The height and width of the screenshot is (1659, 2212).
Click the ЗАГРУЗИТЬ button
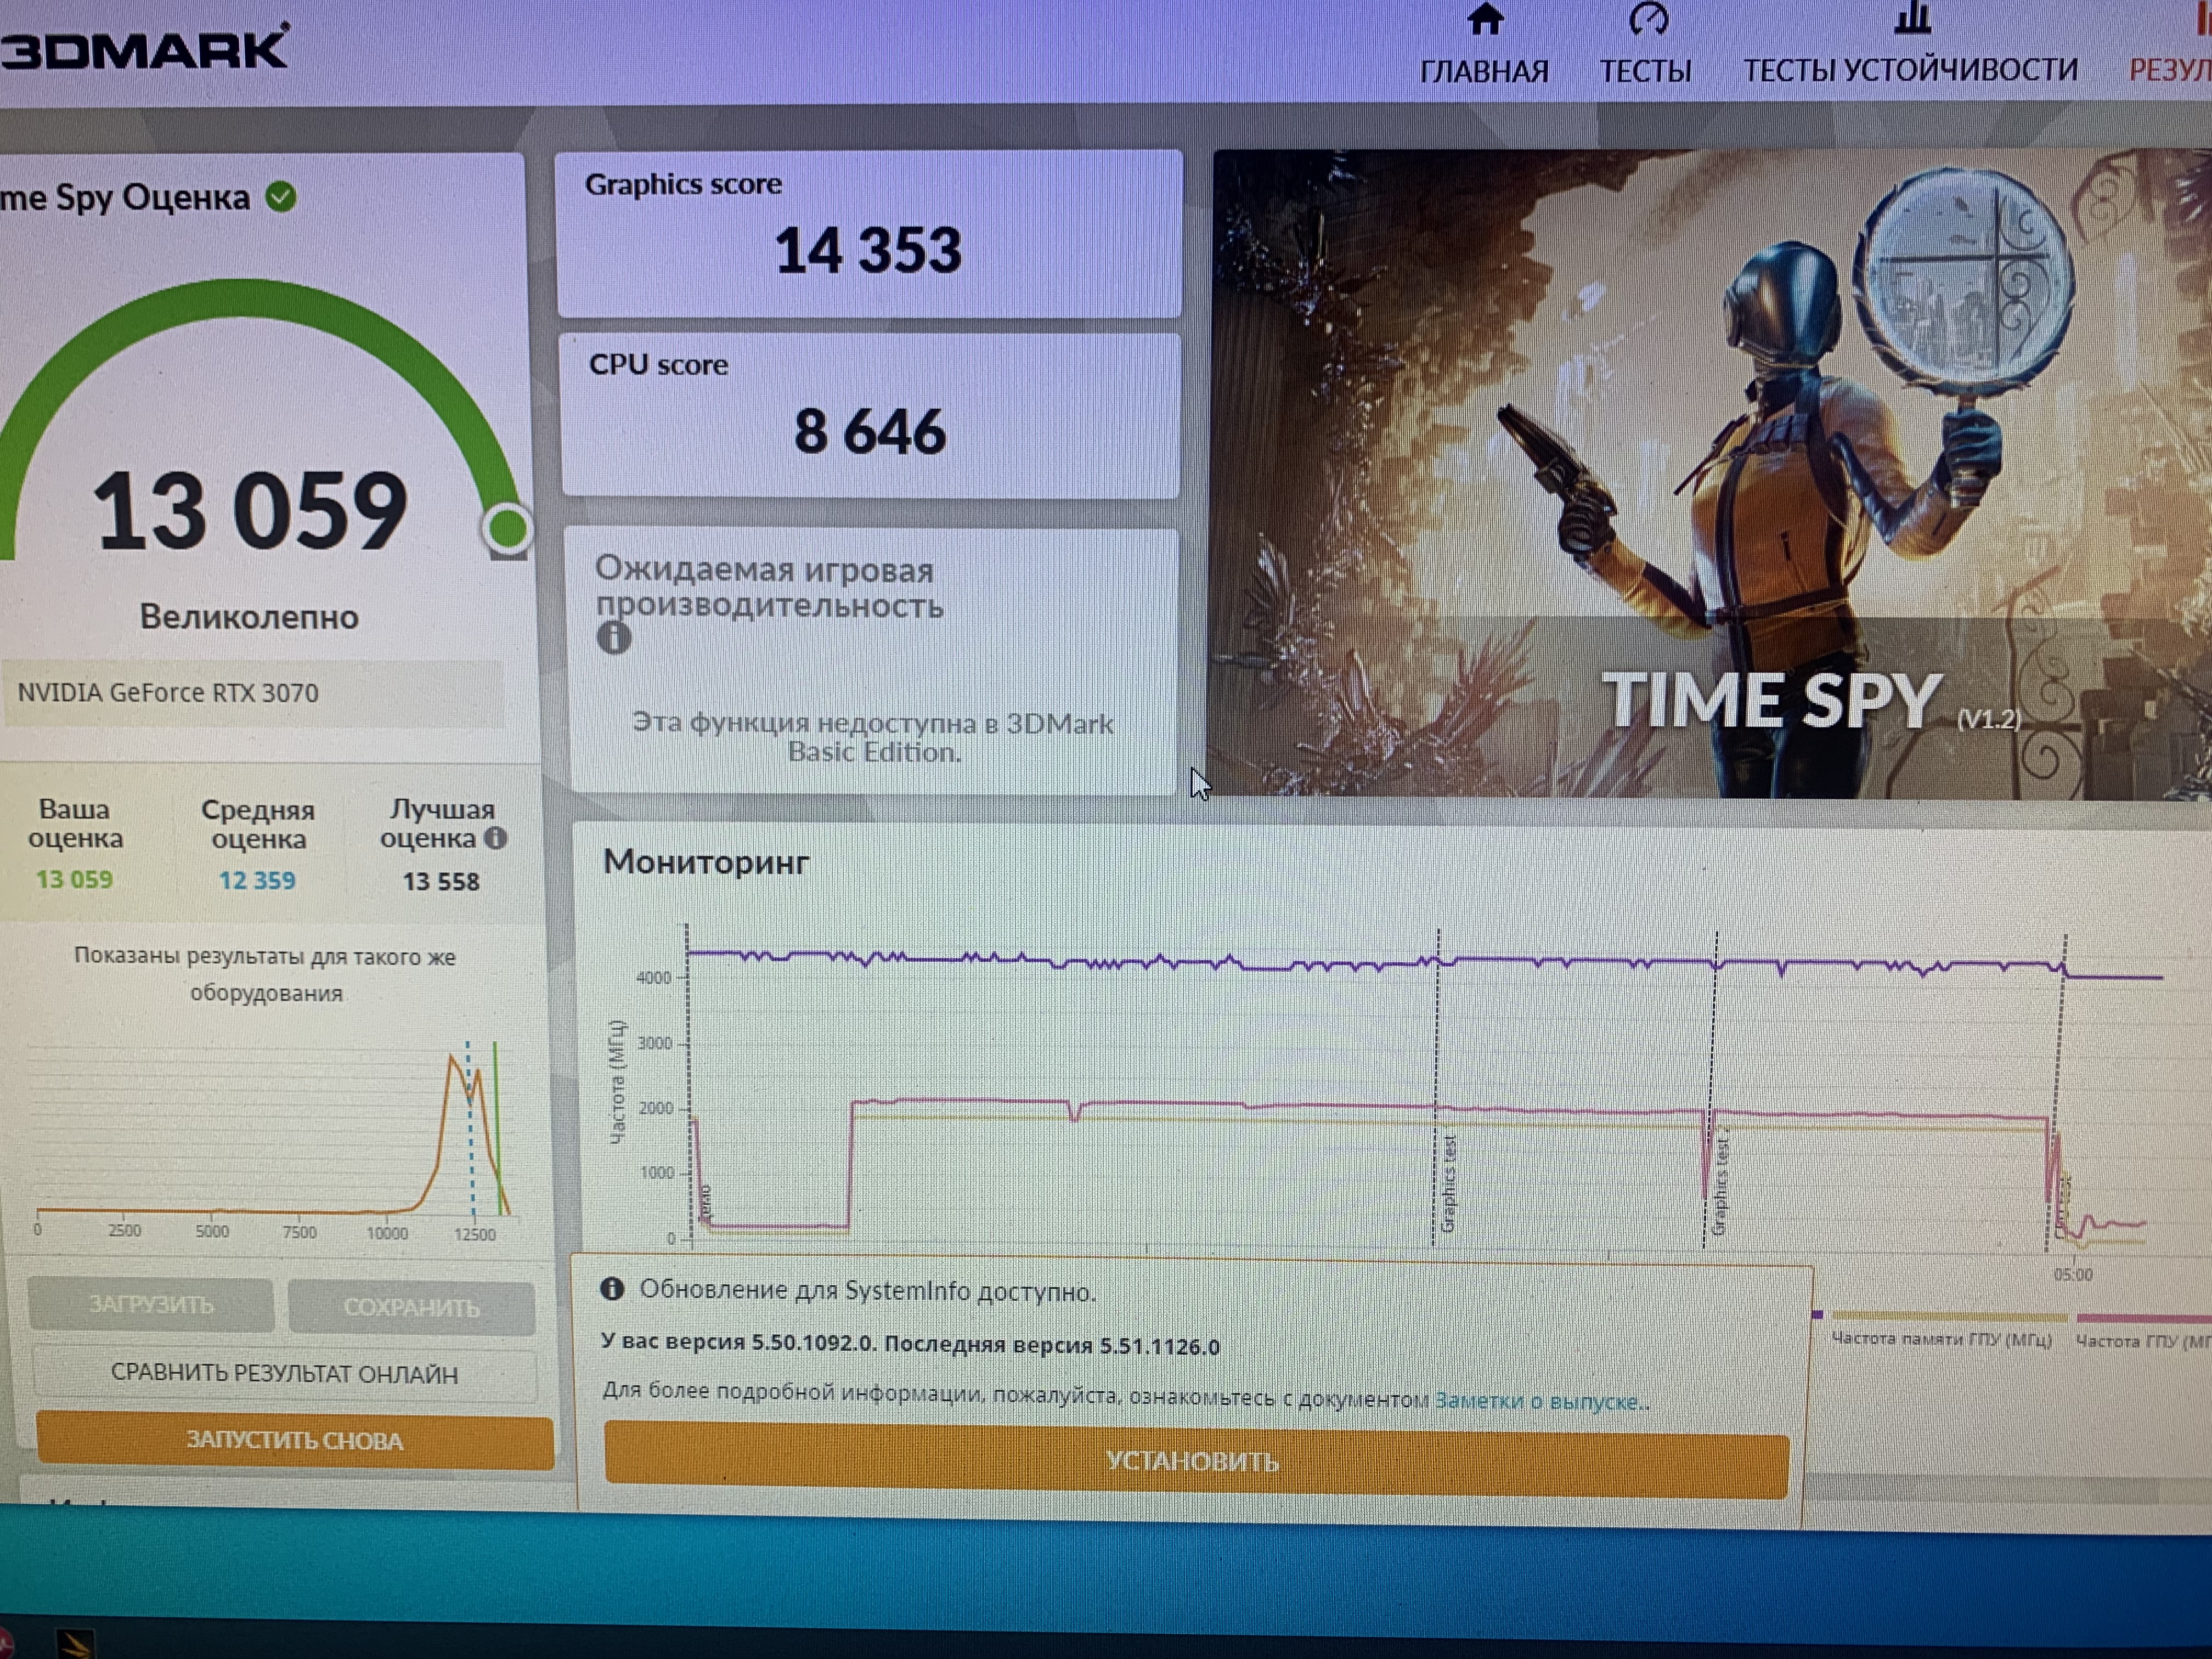point(151,1305)
